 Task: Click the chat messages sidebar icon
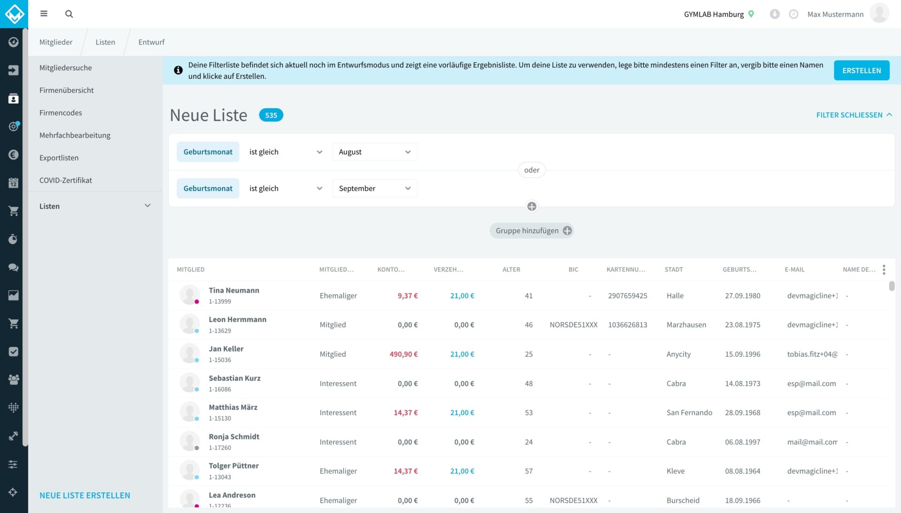point(14,267)
